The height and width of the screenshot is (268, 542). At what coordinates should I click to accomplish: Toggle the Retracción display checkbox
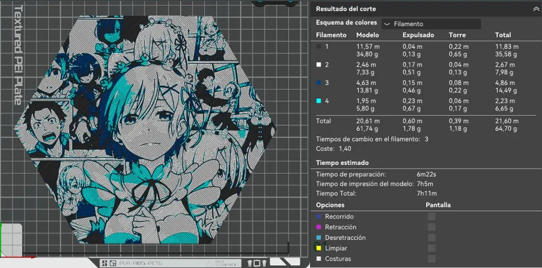(x=432, y=227)
